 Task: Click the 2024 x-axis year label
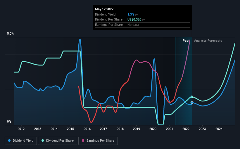tap(219, 129)
